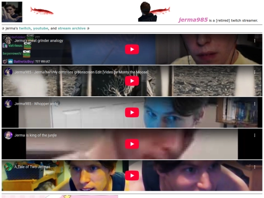The width and height of the screenshot is (264, 198).
Task: Open more options on meat grinder video
Action: click(255, 41)
